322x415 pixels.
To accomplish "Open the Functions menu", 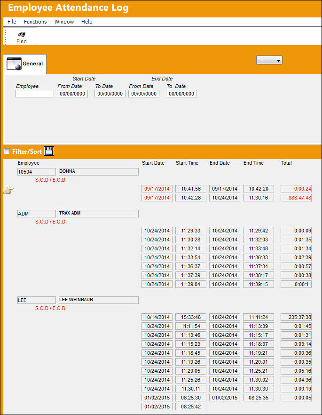I will [x=35, y=22].
